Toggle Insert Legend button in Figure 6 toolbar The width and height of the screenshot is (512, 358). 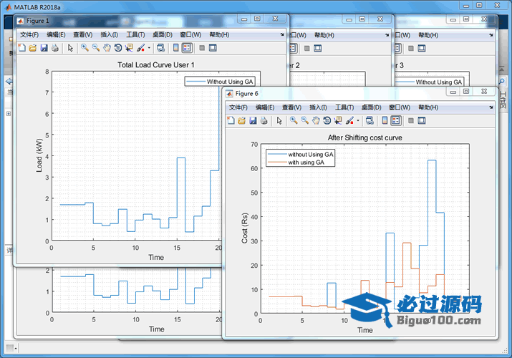[395, 120]
